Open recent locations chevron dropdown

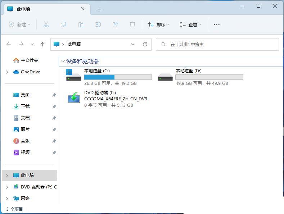point(32,44)
